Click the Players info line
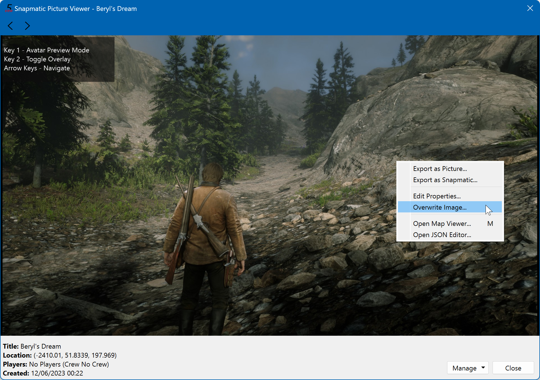 tap(56, 364)
